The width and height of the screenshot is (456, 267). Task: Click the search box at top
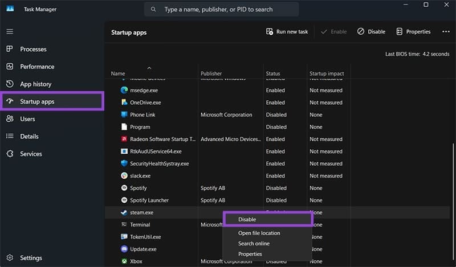pyautogui.click(x=221, y=9)
